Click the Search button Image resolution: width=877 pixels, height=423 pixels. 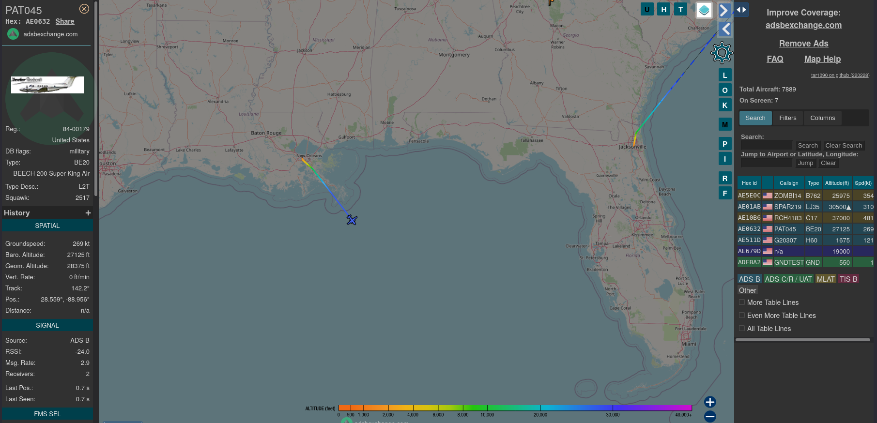coord(807,145)
